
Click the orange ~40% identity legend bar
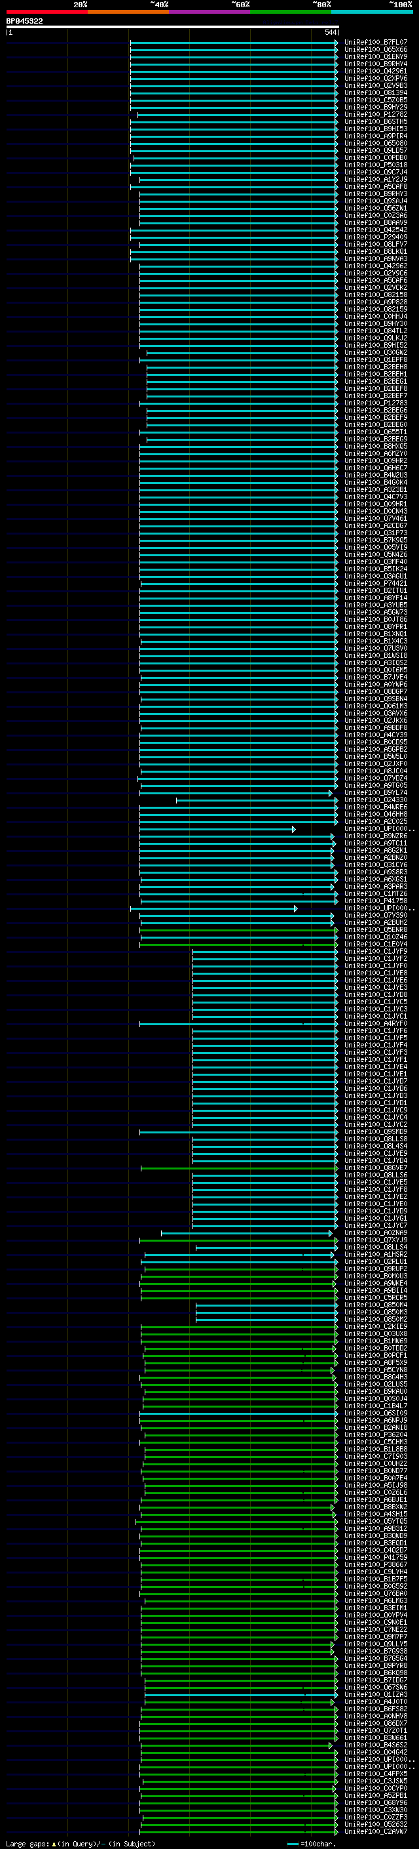point(128,12)
